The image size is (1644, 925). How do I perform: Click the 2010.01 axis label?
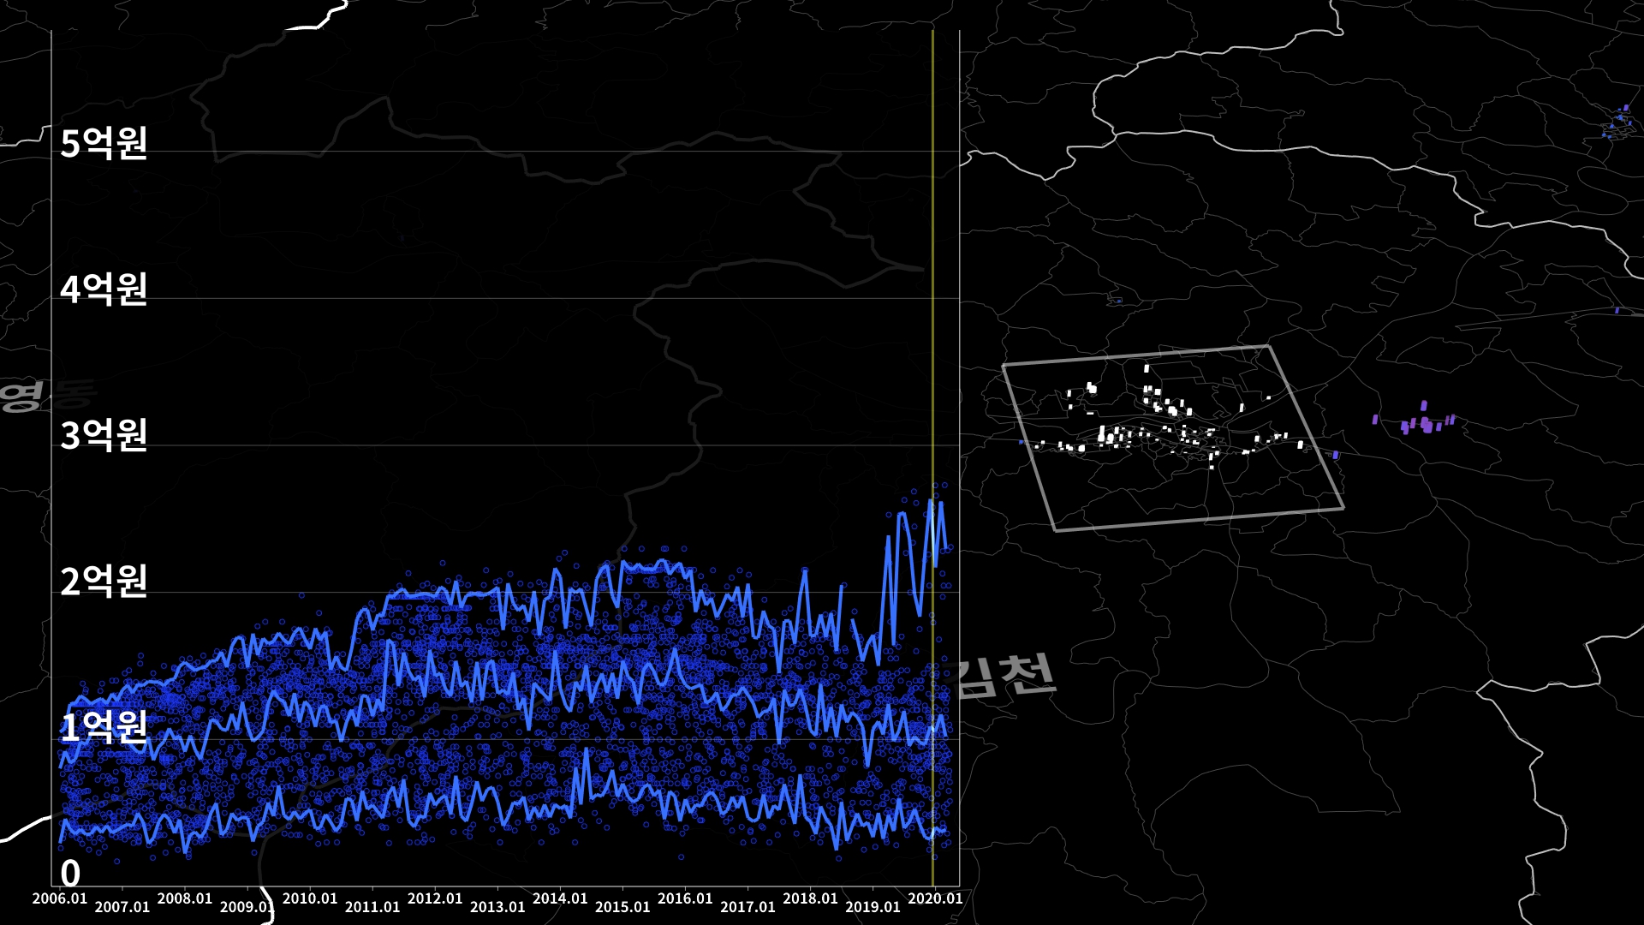pyautogui.click(x=310, y=898)
